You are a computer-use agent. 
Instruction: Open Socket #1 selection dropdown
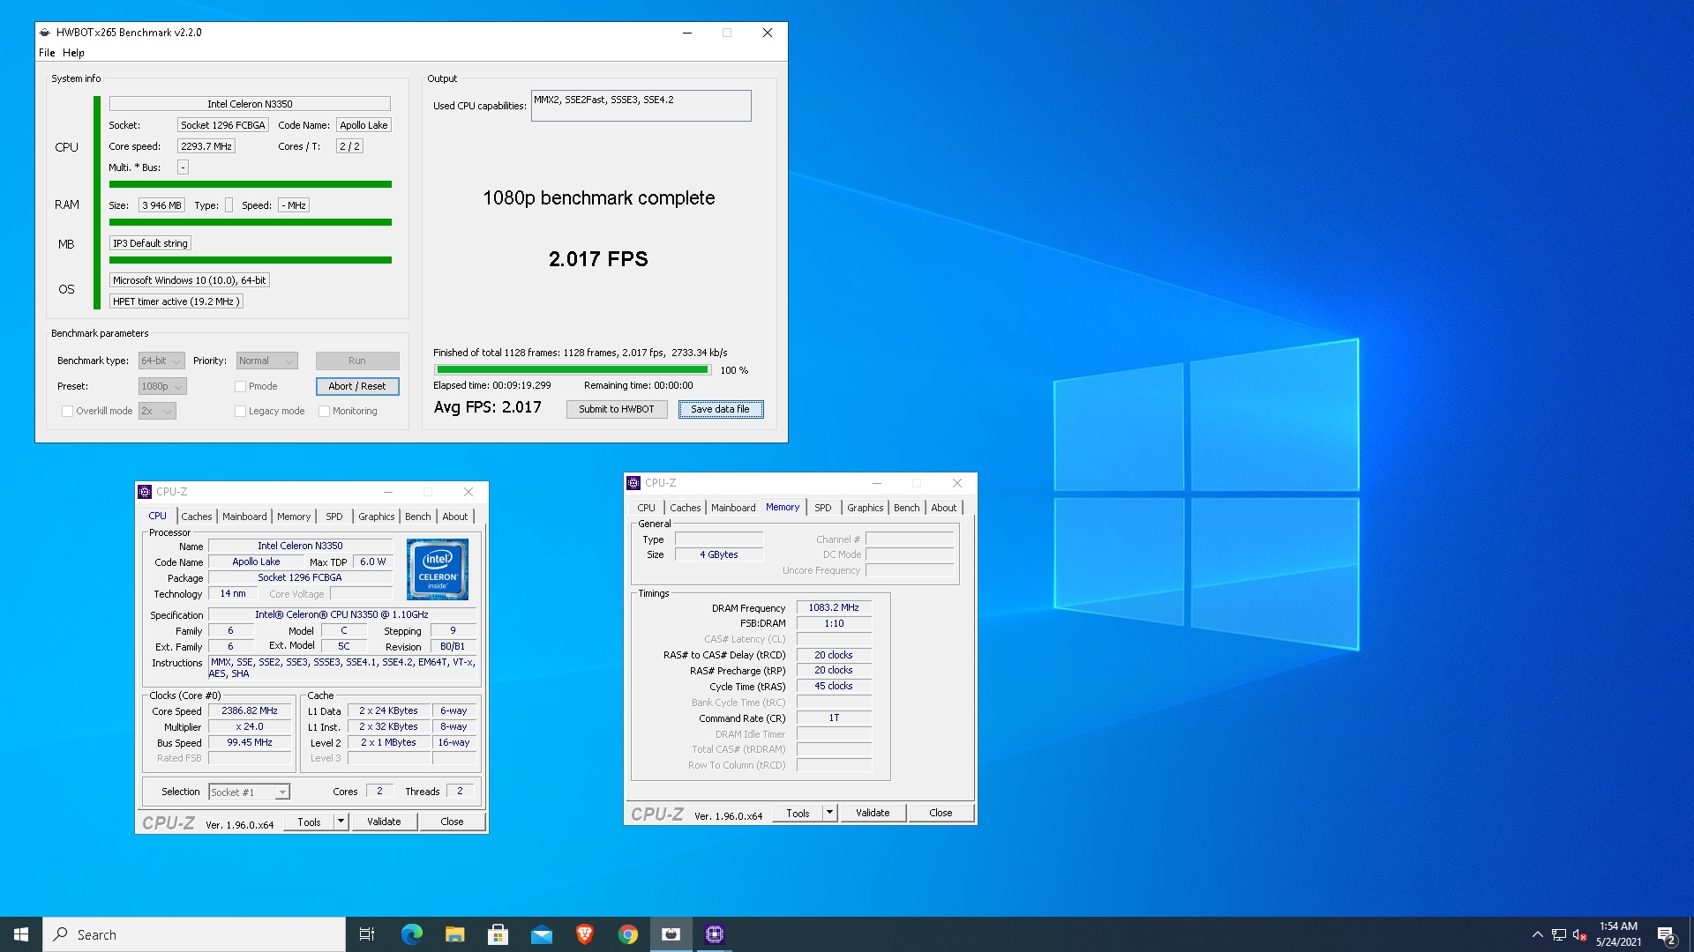(249, 792)
